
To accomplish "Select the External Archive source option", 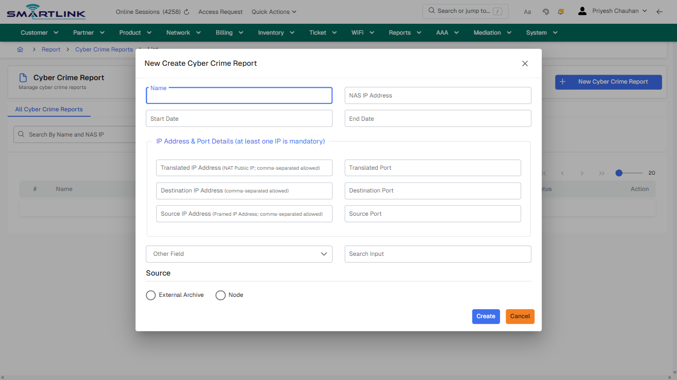I will coord(151,295).
